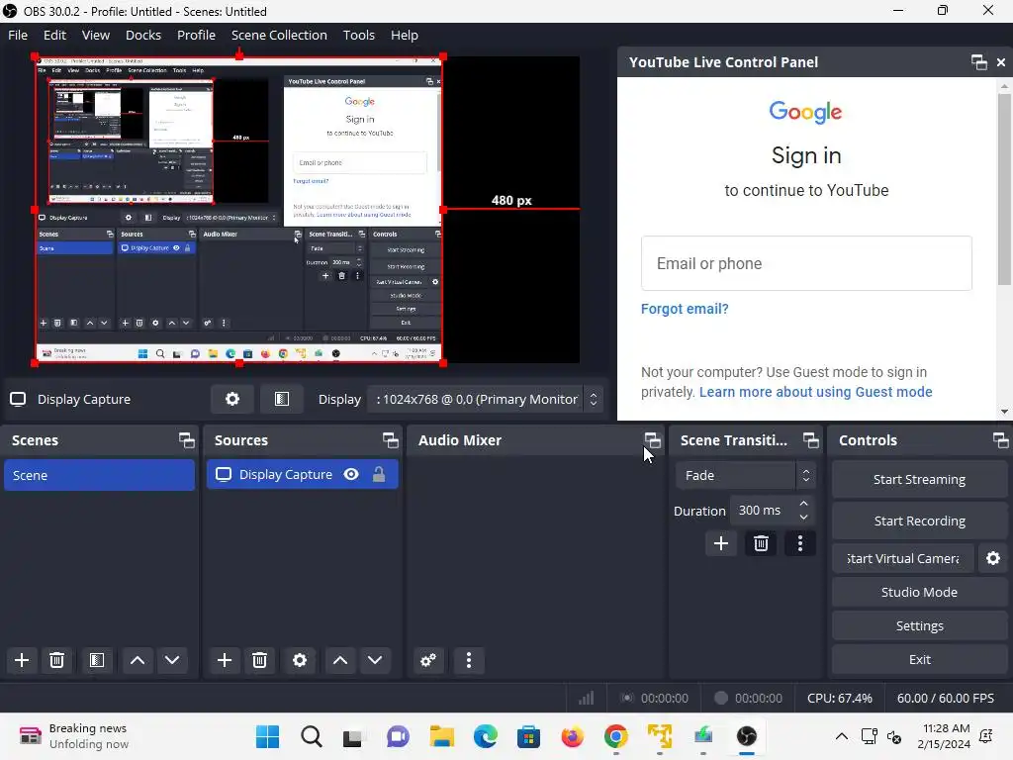Click Start Recording button

(x=919, y=521)
